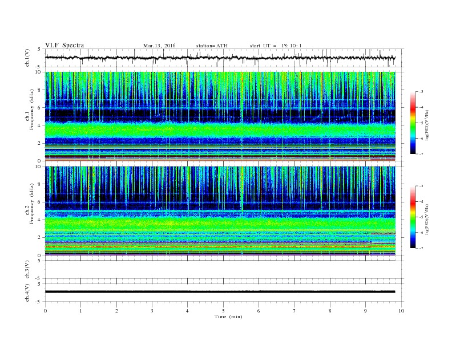Image resolution: width=452 pixels, height=349 pixels.
Task: Click time axis tick label '0'
Action: 45,311
